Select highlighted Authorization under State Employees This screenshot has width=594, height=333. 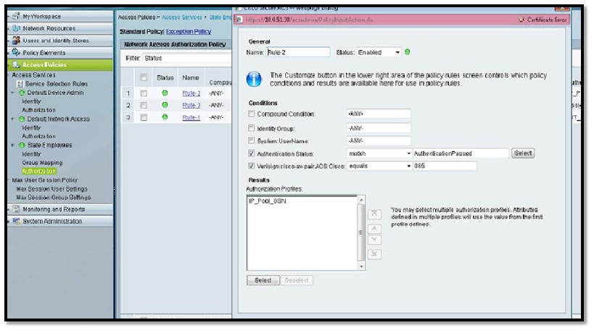pos(39,172)
